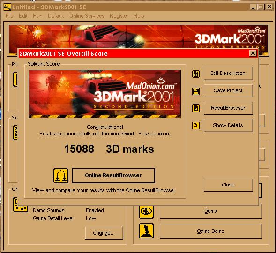
Task: Click the main window top 3DMark2001 banner
Action: pos(139,37)
